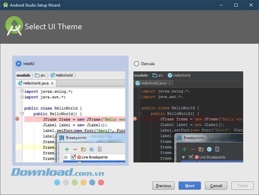Collapse Line Breakpoints tree in IntelliJ preview
The height and width of the screenshot is (195, 259).
click(x=66, y=157)
